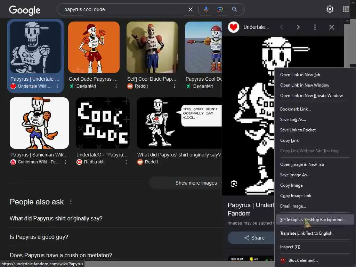Clear the search box with X icon
This screenshot has height=267, width=356.
click(x=191, y=9)
